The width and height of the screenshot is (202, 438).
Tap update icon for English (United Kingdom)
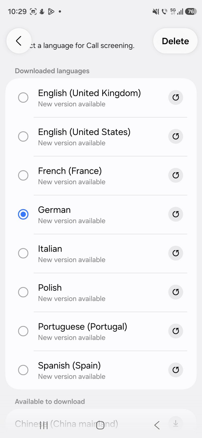[x=176, y=97]
